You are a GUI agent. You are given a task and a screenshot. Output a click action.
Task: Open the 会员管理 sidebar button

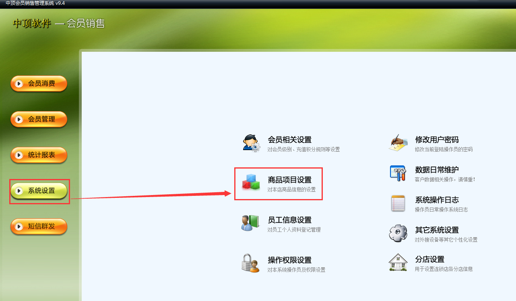[39, 119]
